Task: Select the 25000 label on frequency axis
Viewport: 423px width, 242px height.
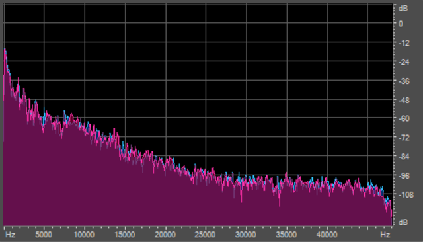Action: click(206, 235)
